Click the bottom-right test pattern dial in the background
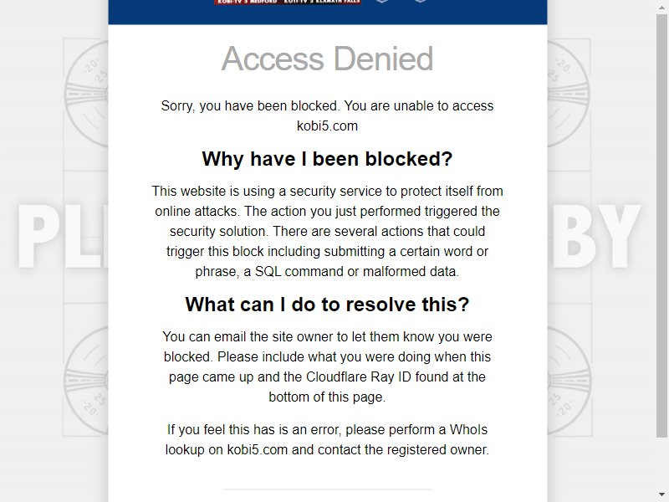Screen dimensions: 669x502 pos(569,381)
